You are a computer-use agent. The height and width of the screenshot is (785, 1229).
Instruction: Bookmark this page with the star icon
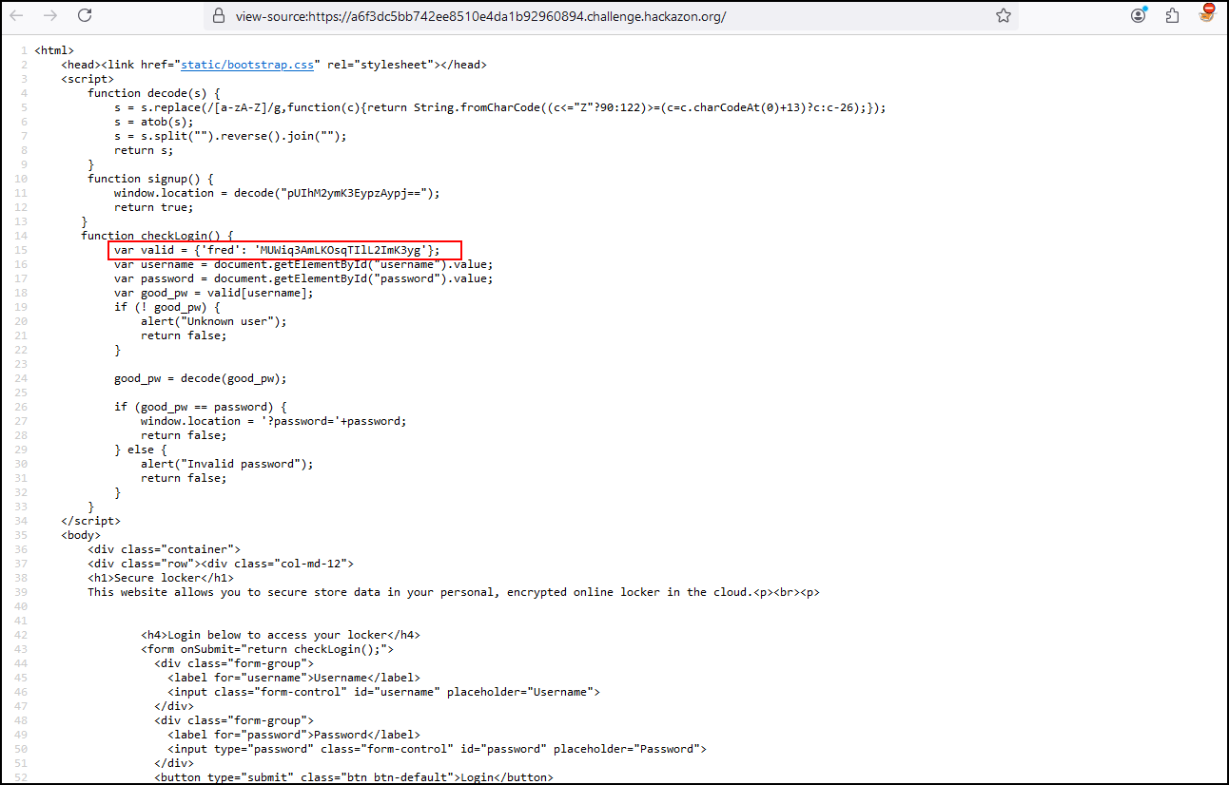[1003, 16]
